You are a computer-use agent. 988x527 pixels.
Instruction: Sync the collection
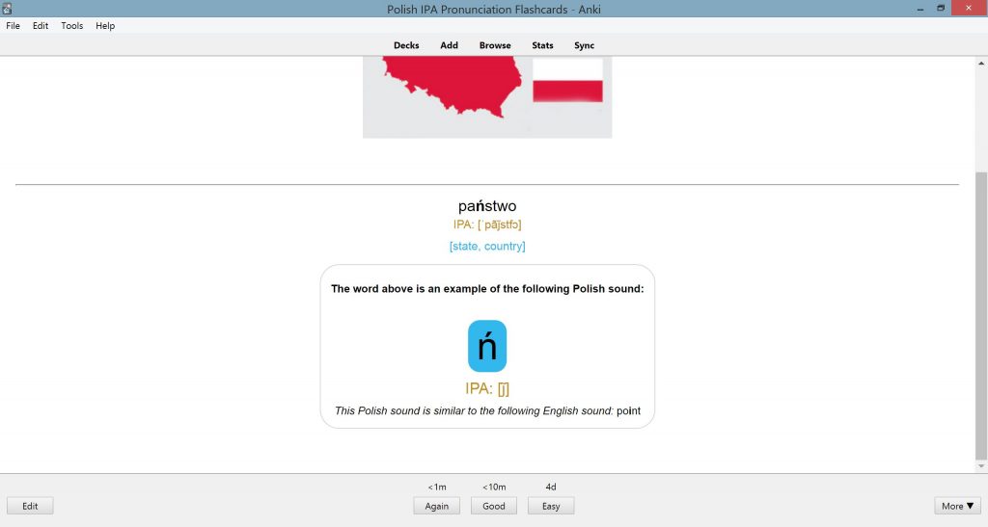[x=584, y=45]
